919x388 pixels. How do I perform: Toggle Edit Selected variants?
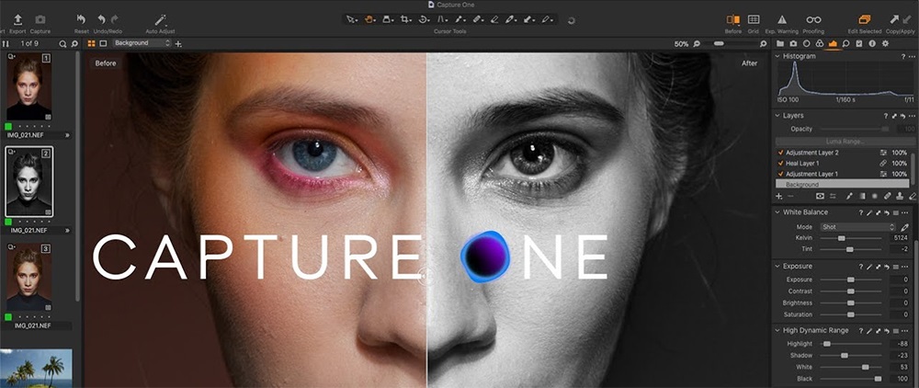click(865, 20)
